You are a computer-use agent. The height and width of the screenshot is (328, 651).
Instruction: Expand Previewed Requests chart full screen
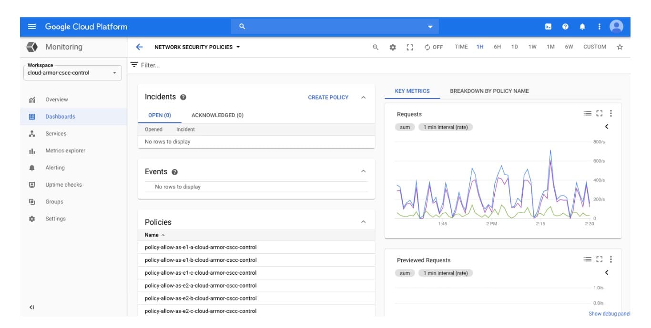click(x=600, y=259)
